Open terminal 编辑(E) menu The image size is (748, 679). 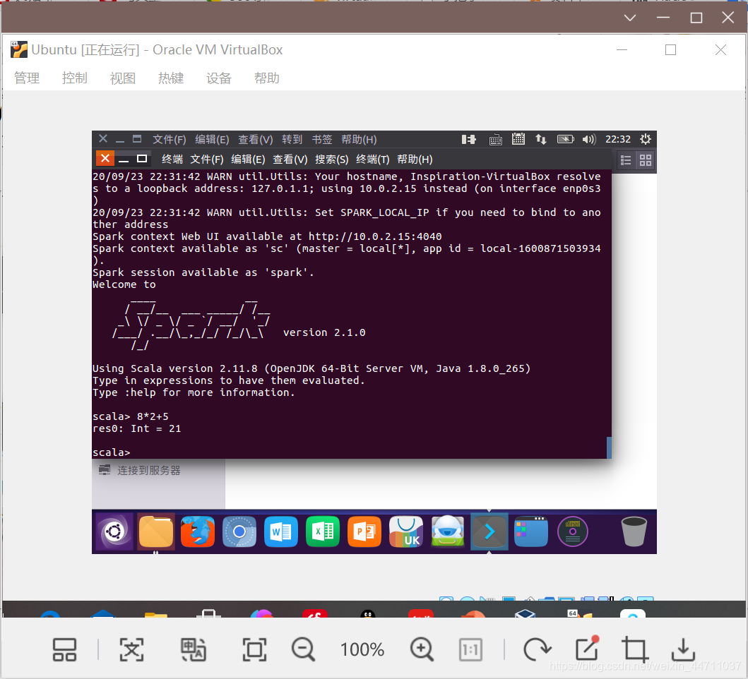coord(248,160)
